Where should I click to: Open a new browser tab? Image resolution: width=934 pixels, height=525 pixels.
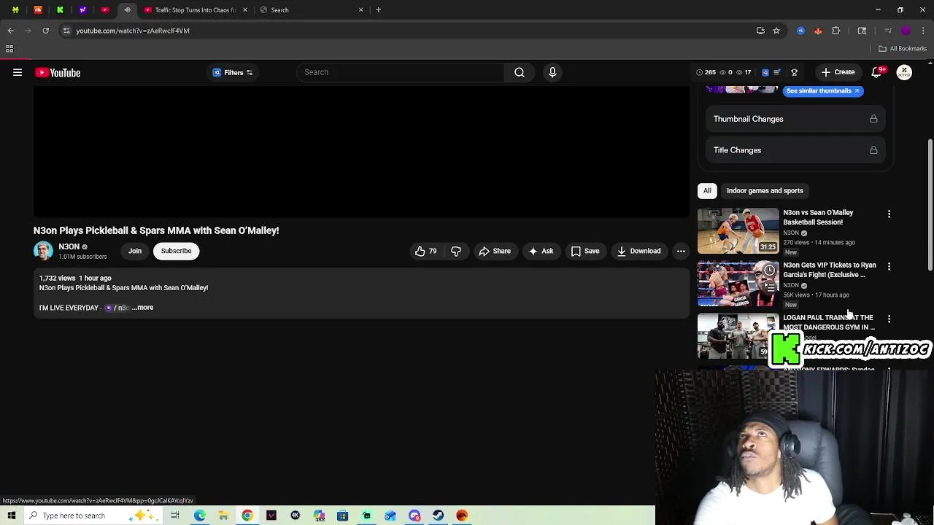[x=378, y=10]
